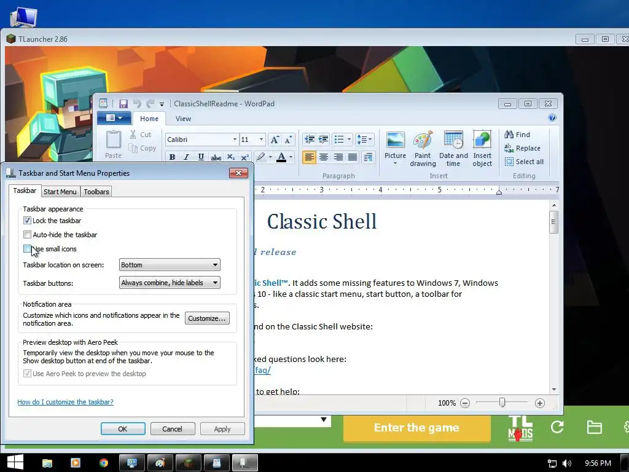629x472 pixels.
Task: Apply Strikethrough in WordPad ribbon
Action: (216, 157)
